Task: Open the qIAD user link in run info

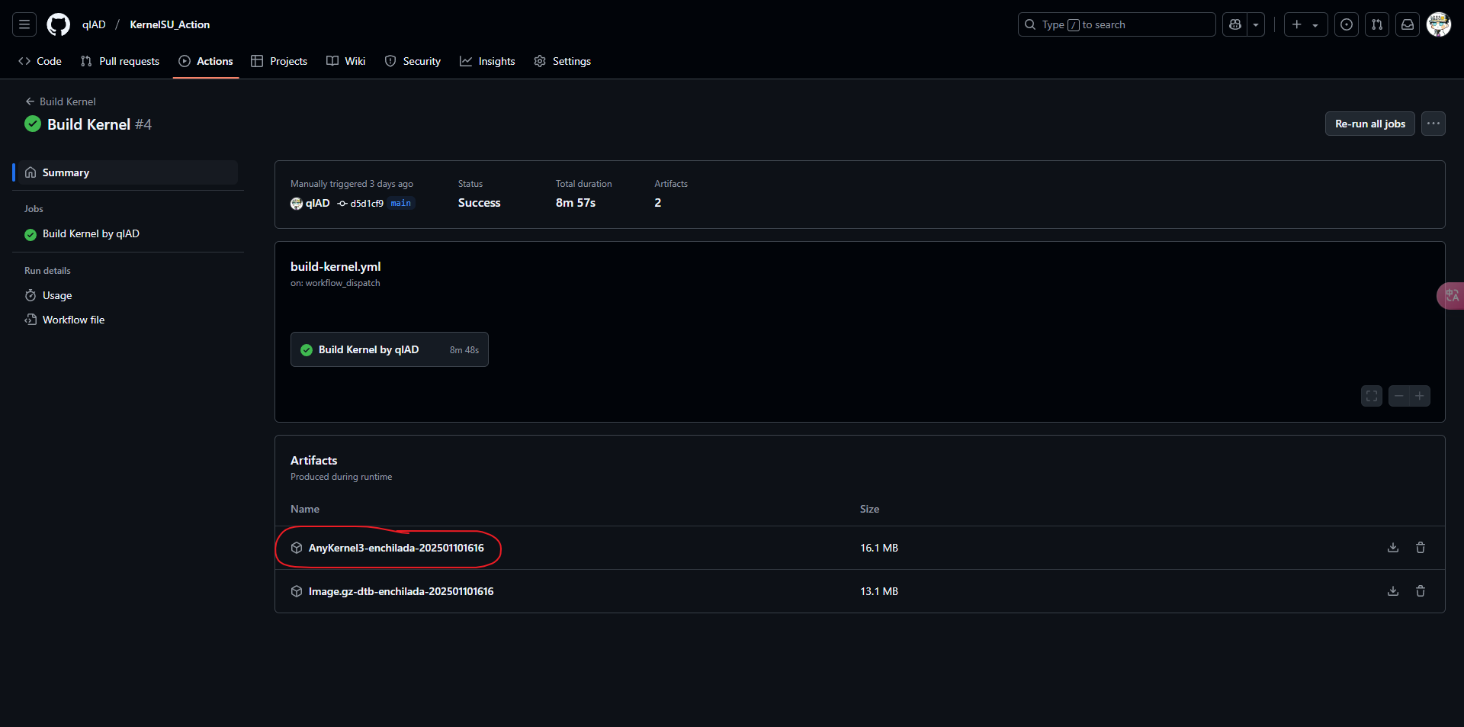Action: pyautogui.click(x=317, y=203)
